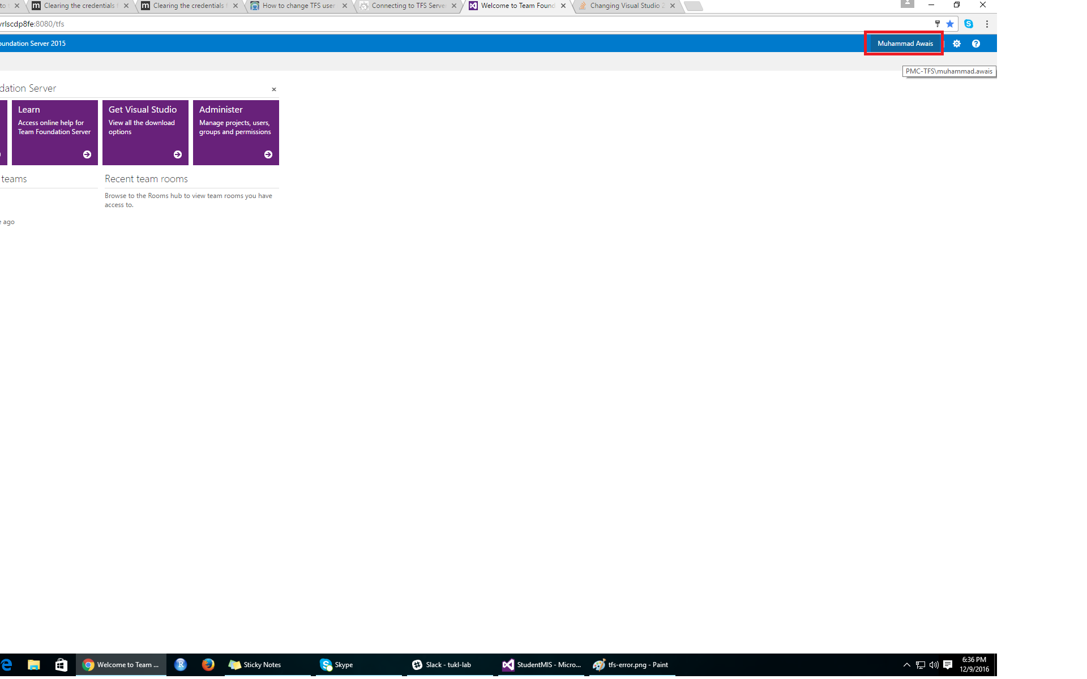Click the Get Visual Studio tile arrow
The width and height of the screenshot is (1087, 679).
[178, 154]
